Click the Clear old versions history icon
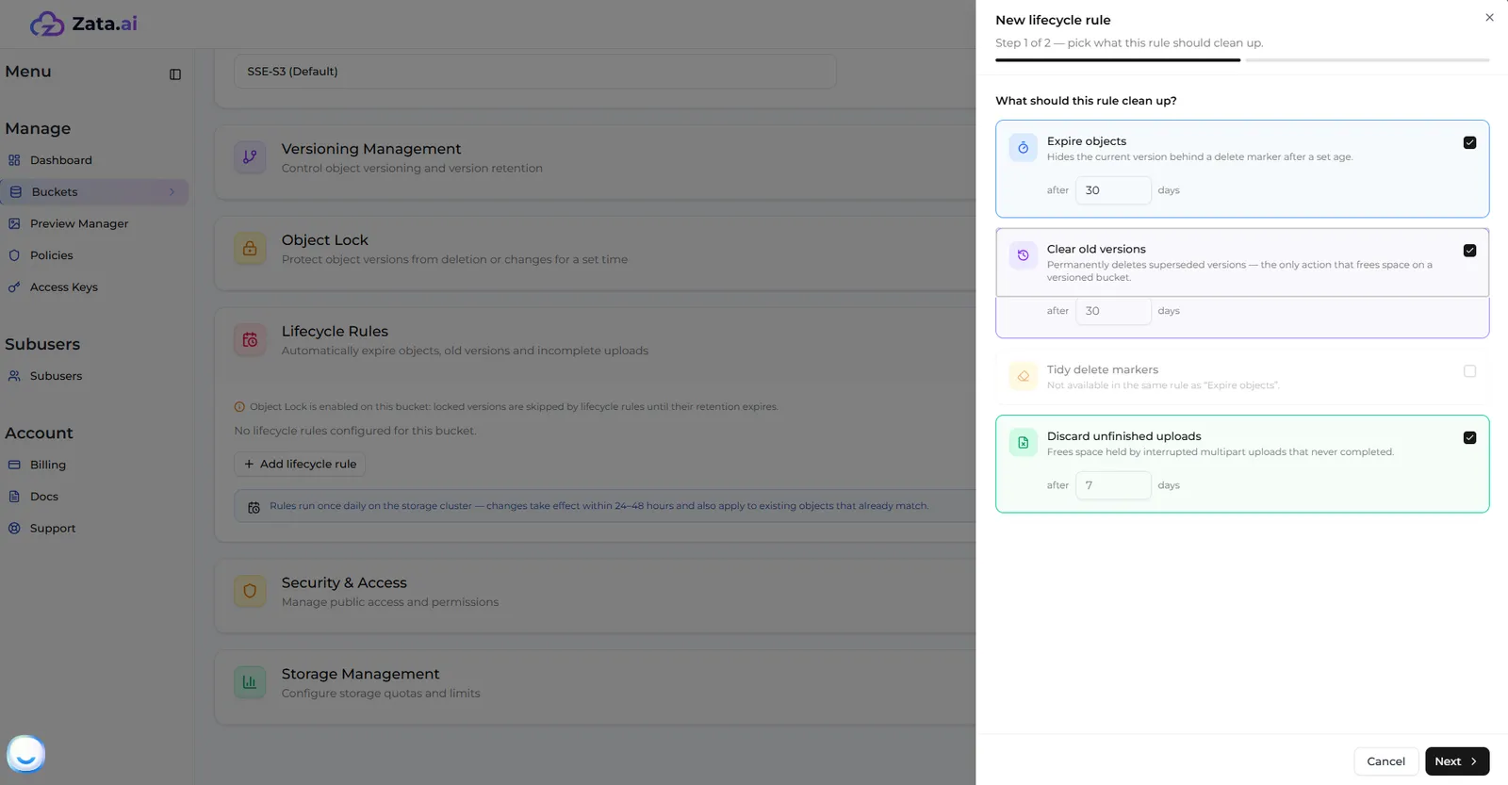 point(1023,255)
